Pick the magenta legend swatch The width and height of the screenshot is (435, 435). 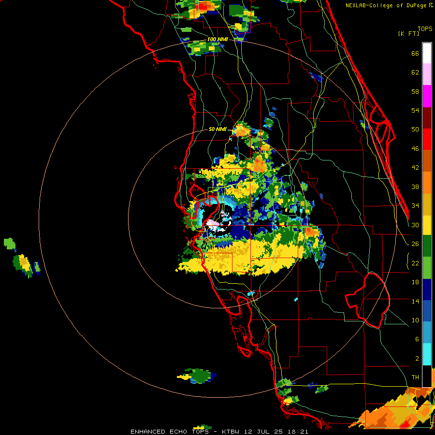tap(427, 96)
